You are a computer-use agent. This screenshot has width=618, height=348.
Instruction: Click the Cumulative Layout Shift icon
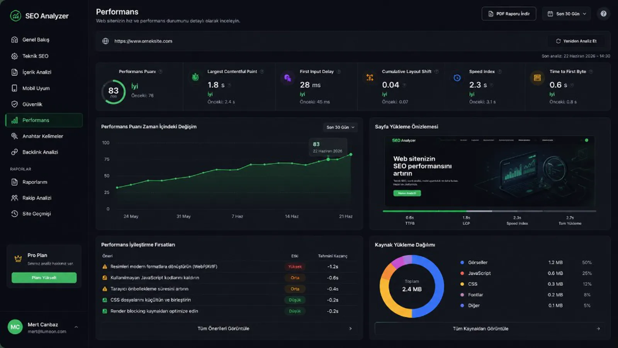point(370,78)
